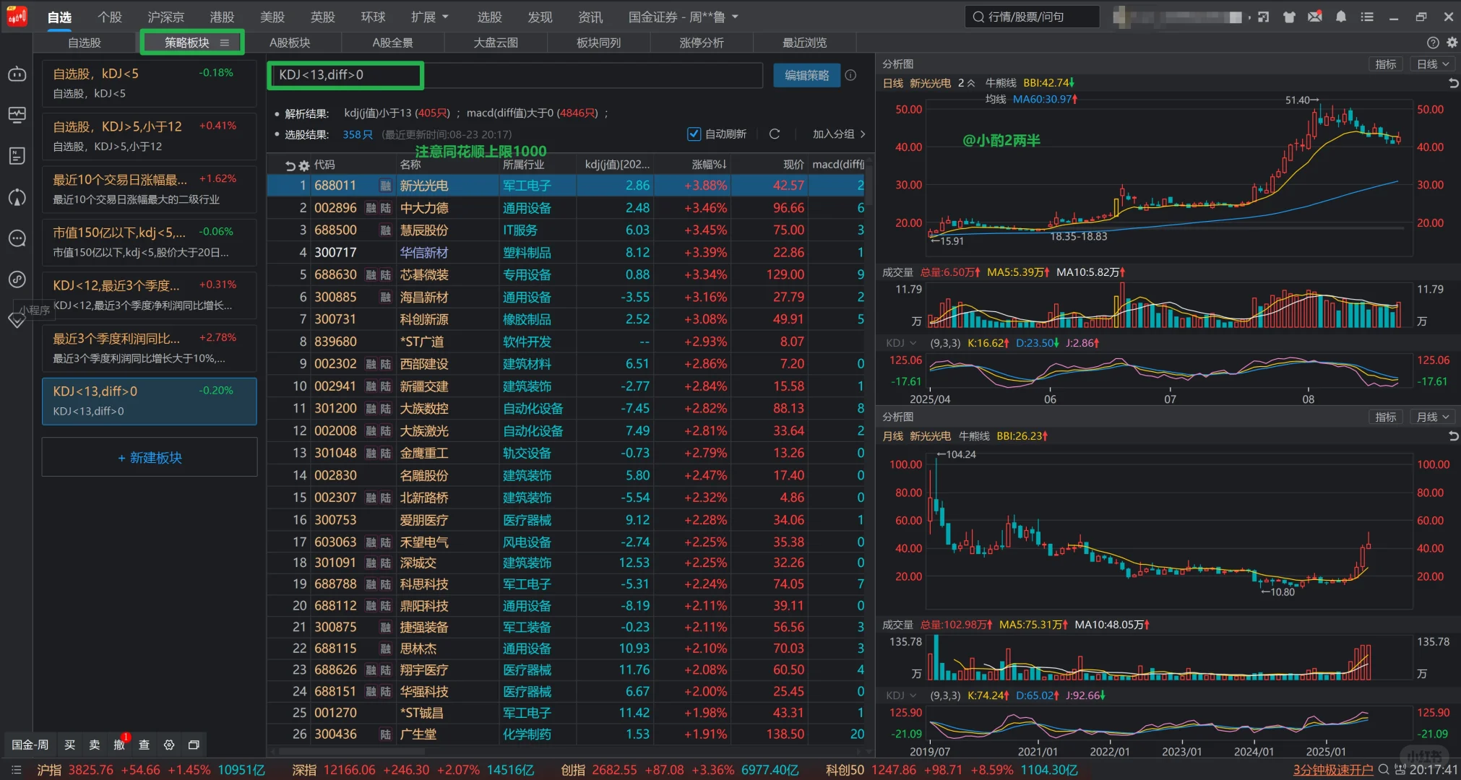Open the chat bubble icon in left sidebar
The image size is (1461, 780).
click(x=17, y=238)
